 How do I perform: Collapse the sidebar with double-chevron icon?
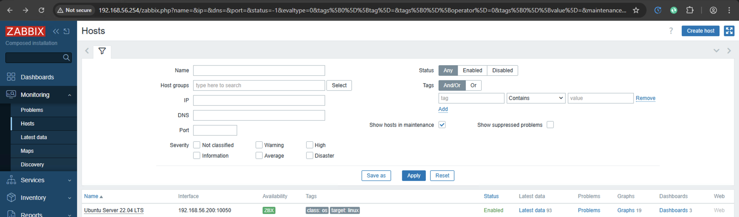[56, 31]
